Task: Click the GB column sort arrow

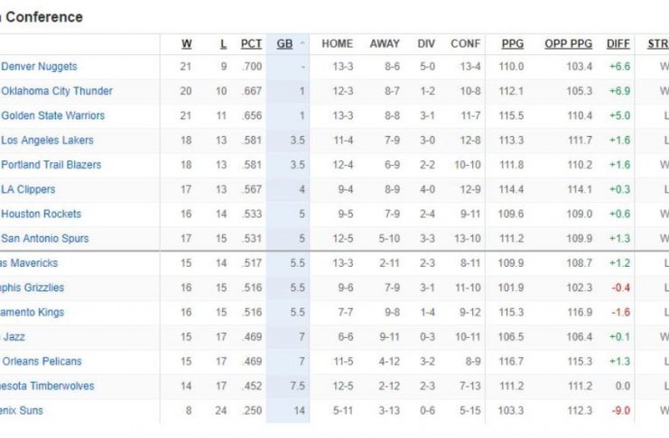Action: click(x=302, y=43)
